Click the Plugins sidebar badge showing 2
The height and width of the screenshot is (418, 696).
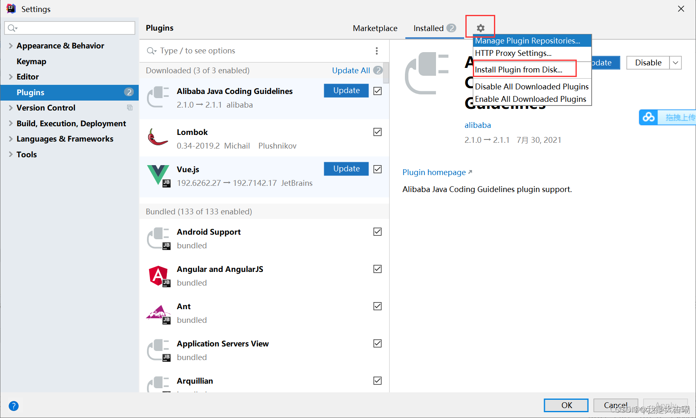(129, 92)
